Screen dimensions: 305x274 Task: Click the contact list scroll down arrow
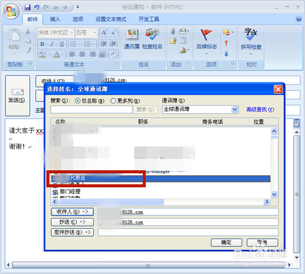point(274,194)
